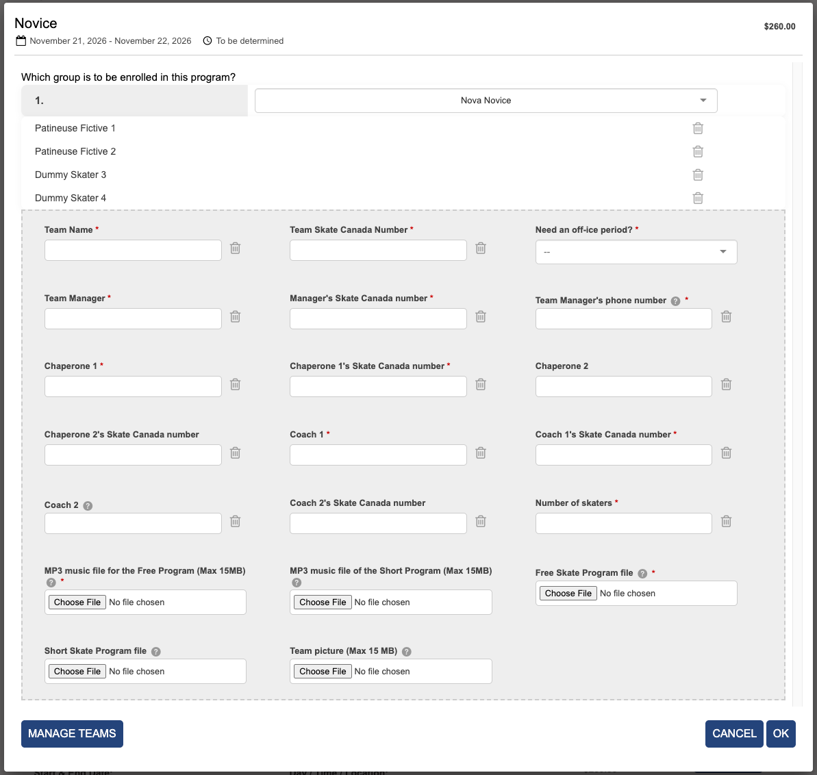
Task: Clear Number of skaters trash icon
Action: coord(727,522)
